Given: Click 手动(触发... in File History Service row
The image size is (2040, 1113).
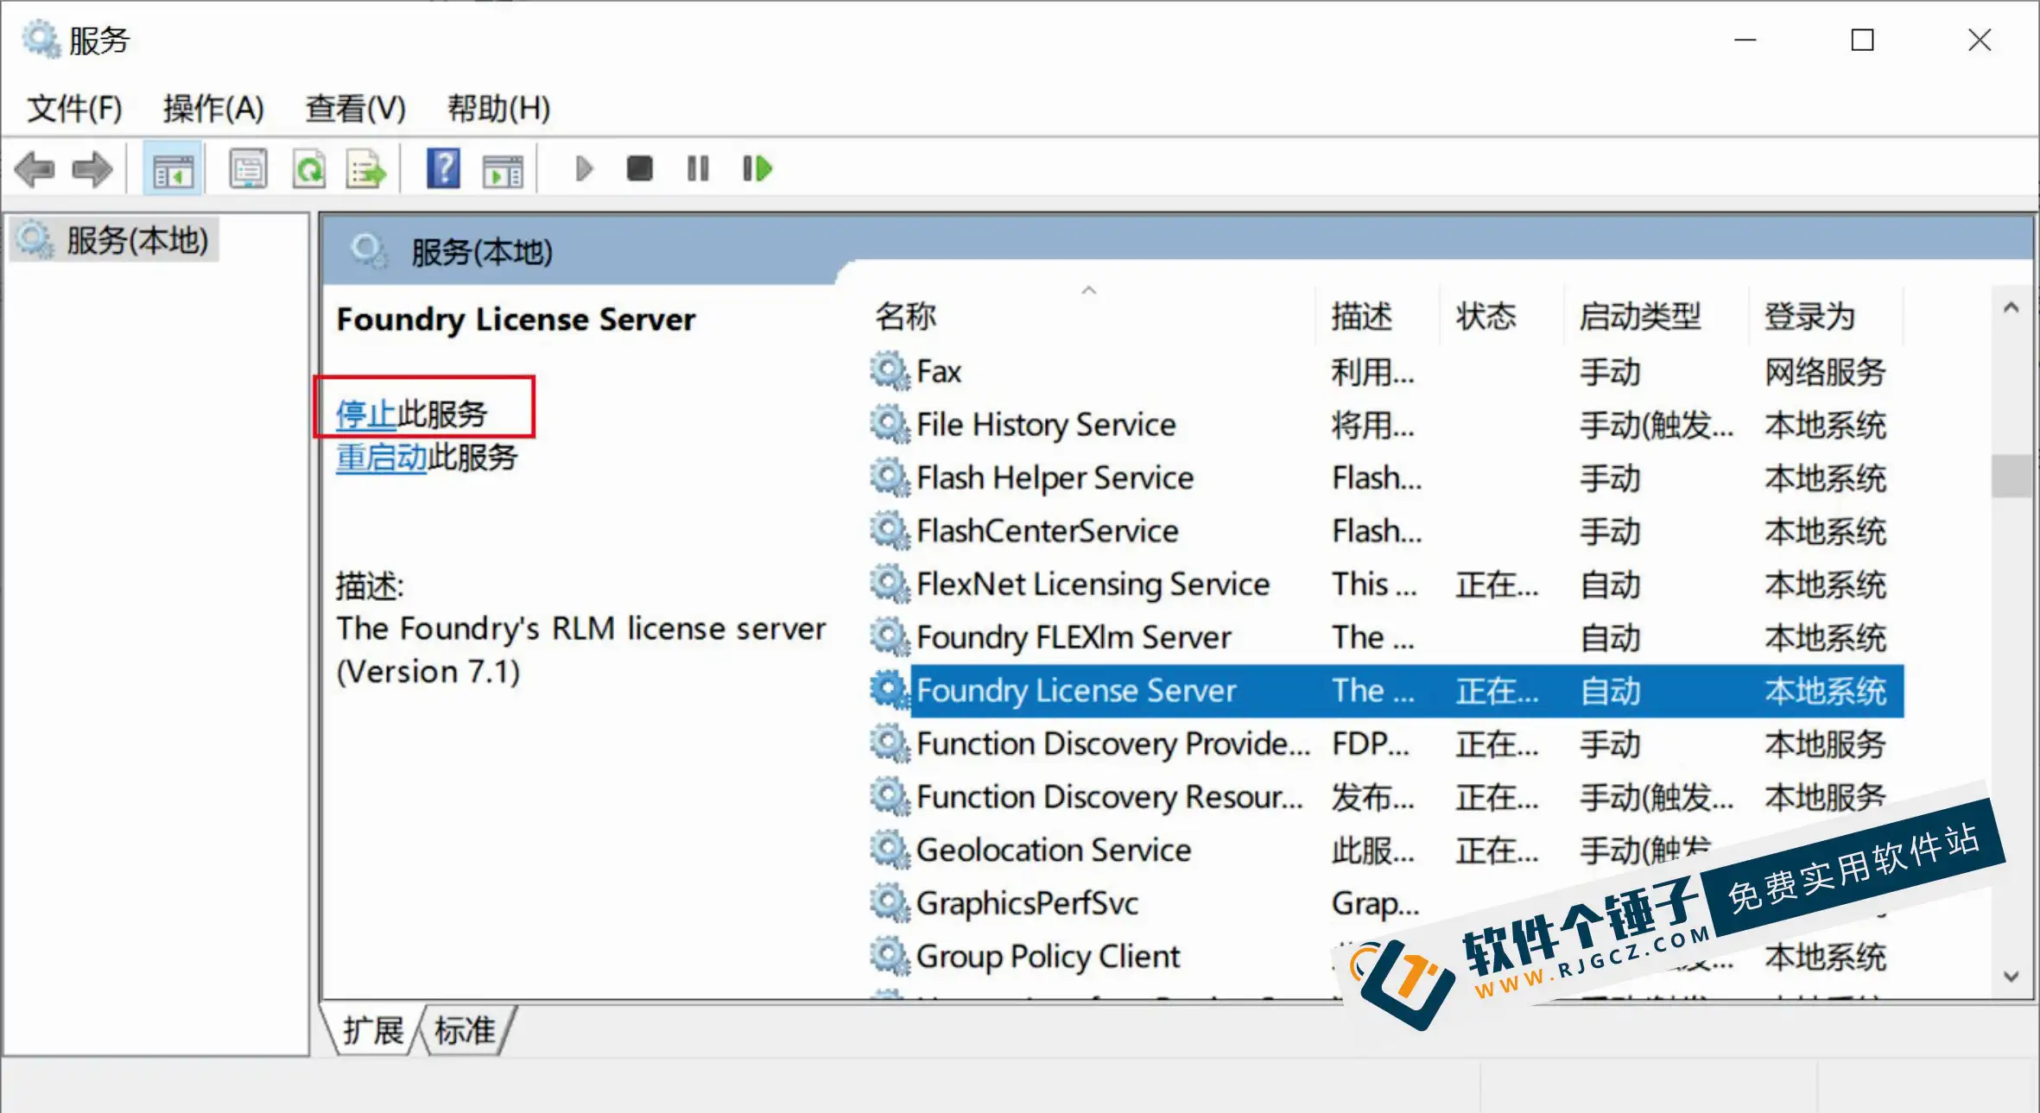Looking at the screenshot, I should [1657, 426].
